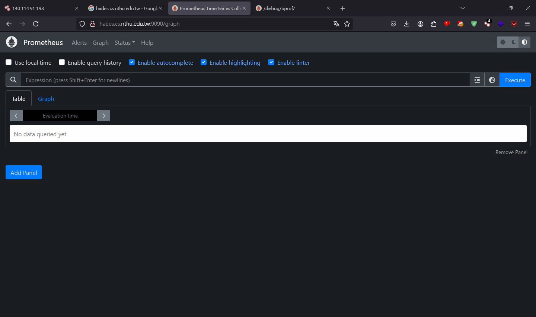Select the browser-preferred theme contrast button
The image size is (536, 317).
[x=524, y=42]
